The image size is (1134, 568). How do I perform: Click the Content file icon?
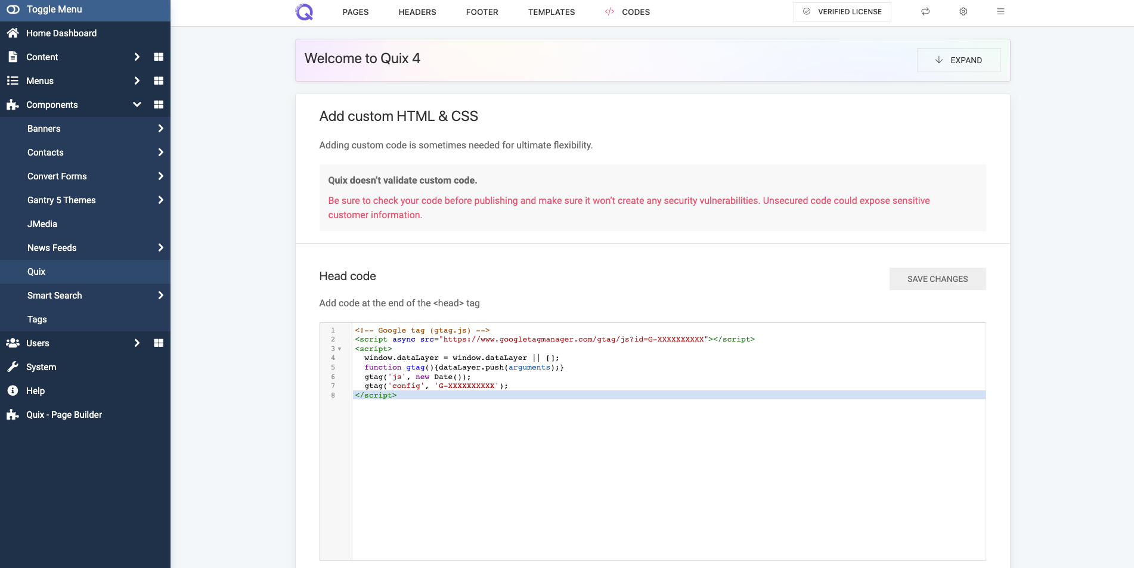click(x=13, y=57)
